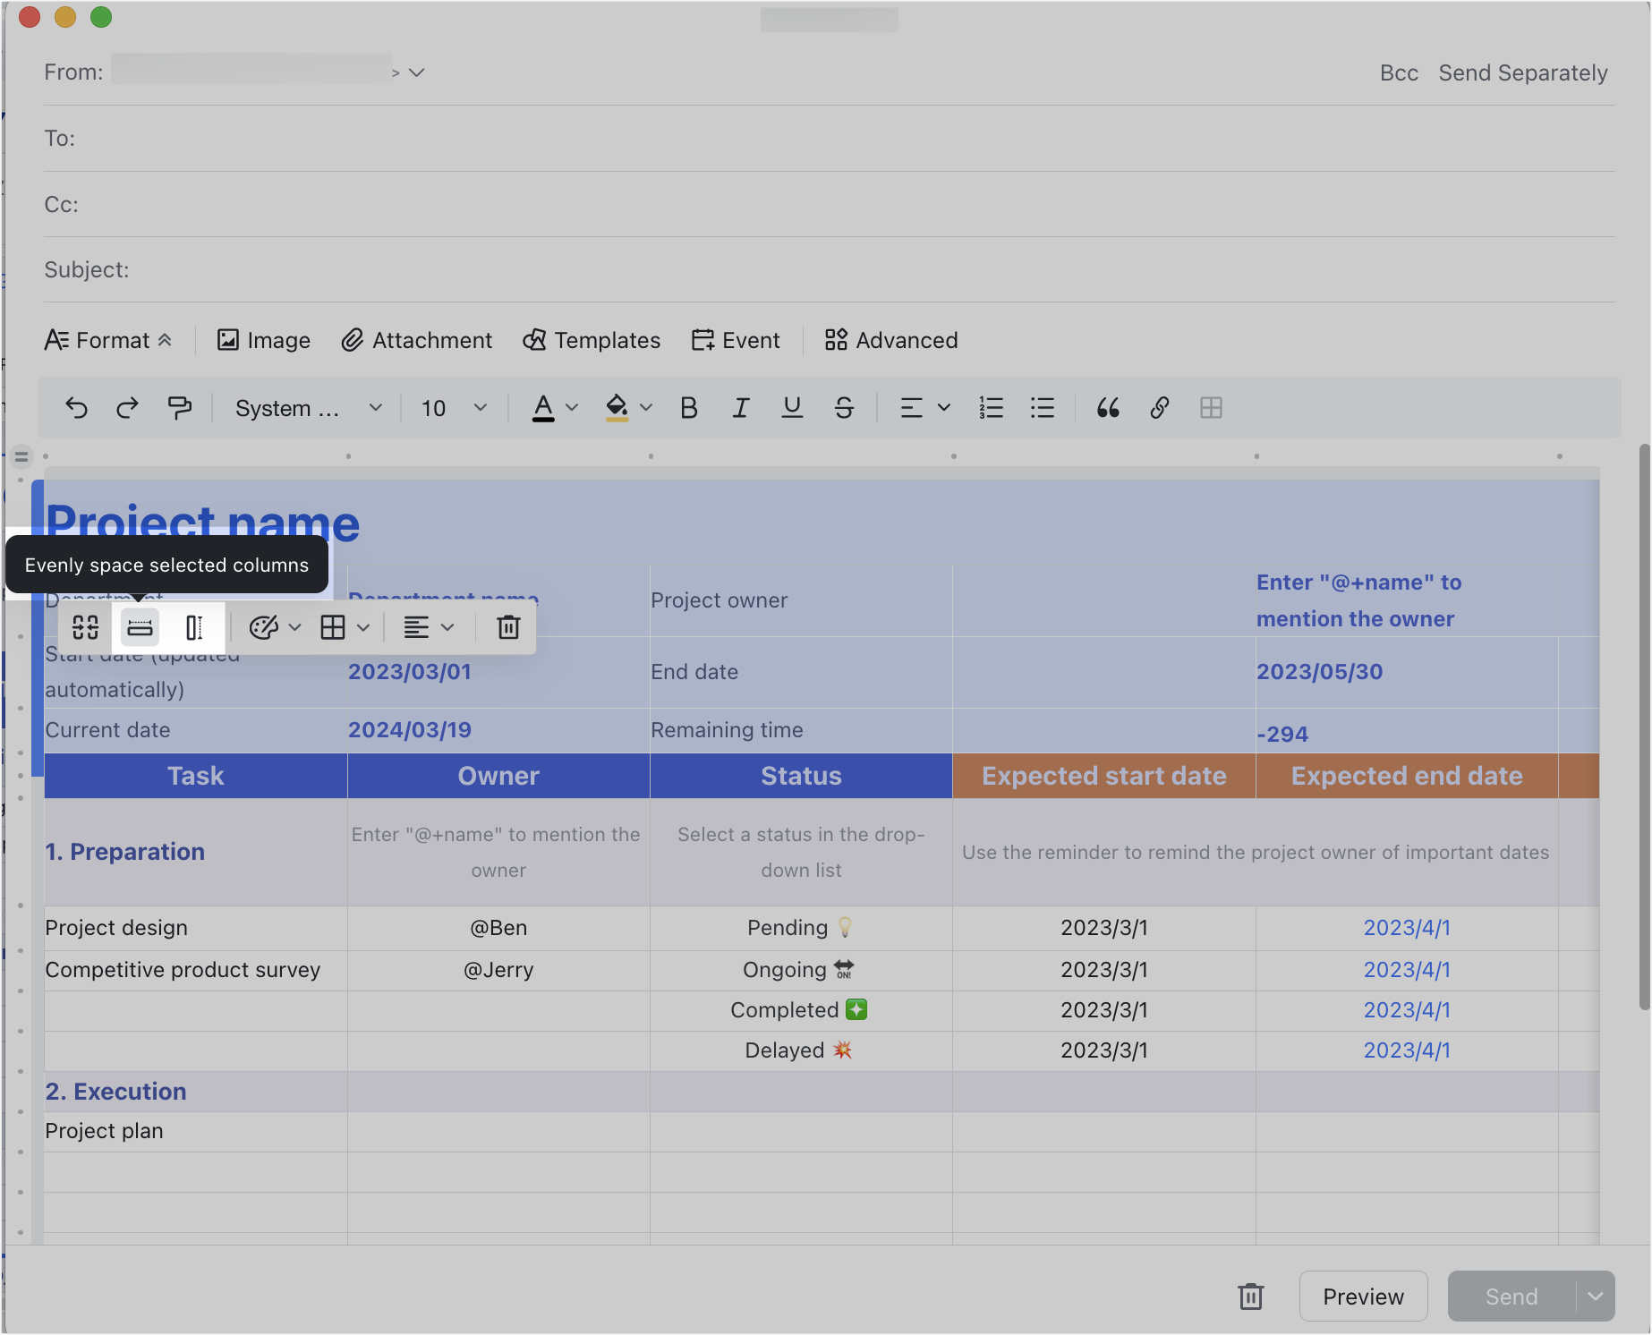Click the message body vertical scrollbar

(1644, 727)
